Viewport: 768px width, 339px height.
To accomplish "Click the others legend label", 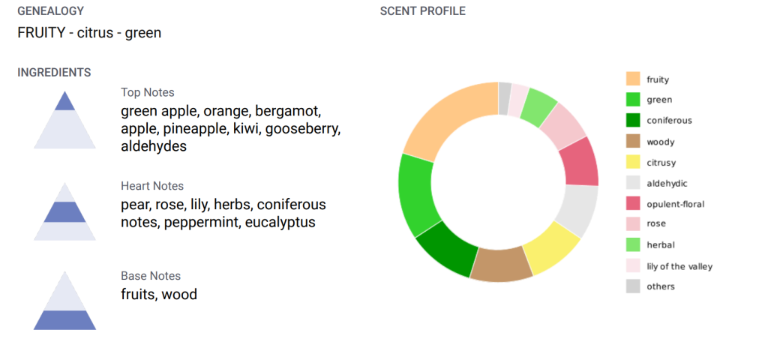I will point(661,286).
